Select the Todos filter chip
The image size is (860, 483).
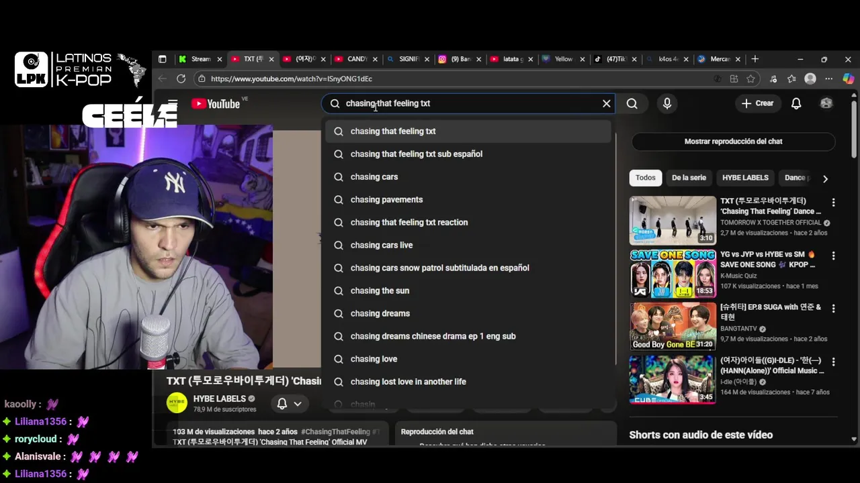(645, 178)
